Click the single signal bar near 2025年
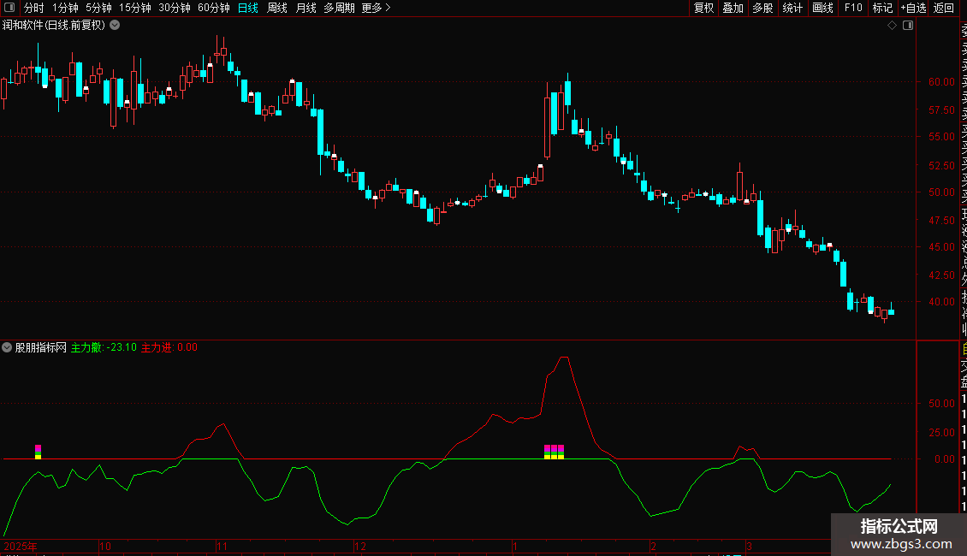The height and width of the screenshot is (556, 967). (x=39, y=452)
